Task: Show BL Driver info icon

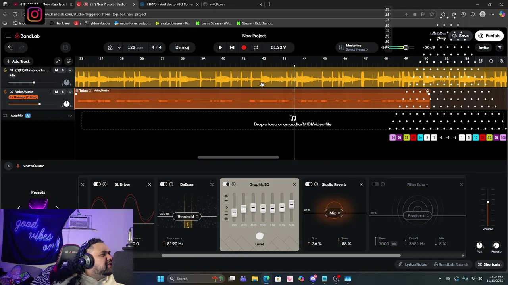Action: 105,184
